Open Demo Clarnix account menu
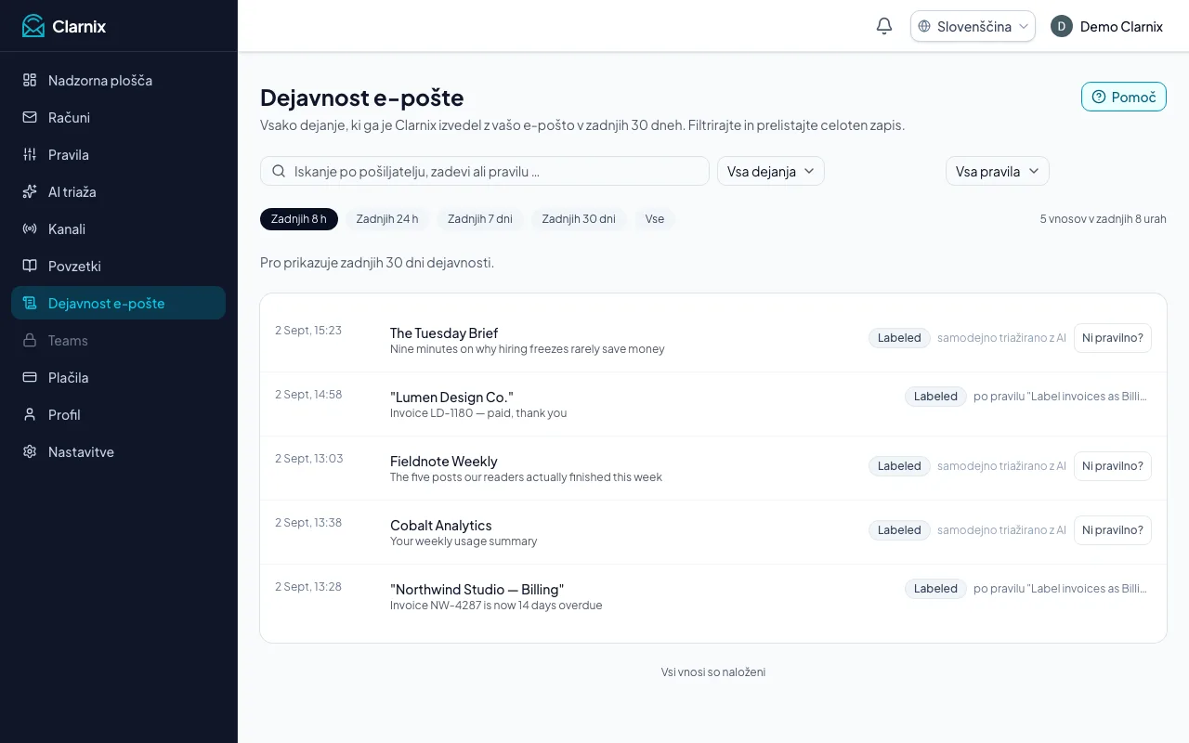 (1107, 26)
